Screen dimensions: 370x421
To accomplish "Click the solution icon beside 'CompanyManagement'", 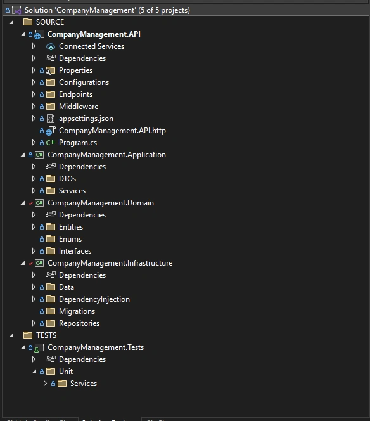I will click(16, 11).
